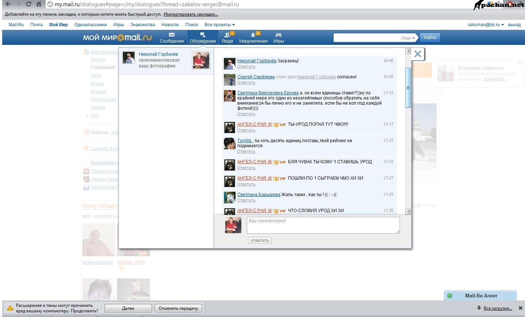Open АНГЕЛ-С РАЯ profile link at 17:17
The image size is (525, 328).
[x=254, y=124]
